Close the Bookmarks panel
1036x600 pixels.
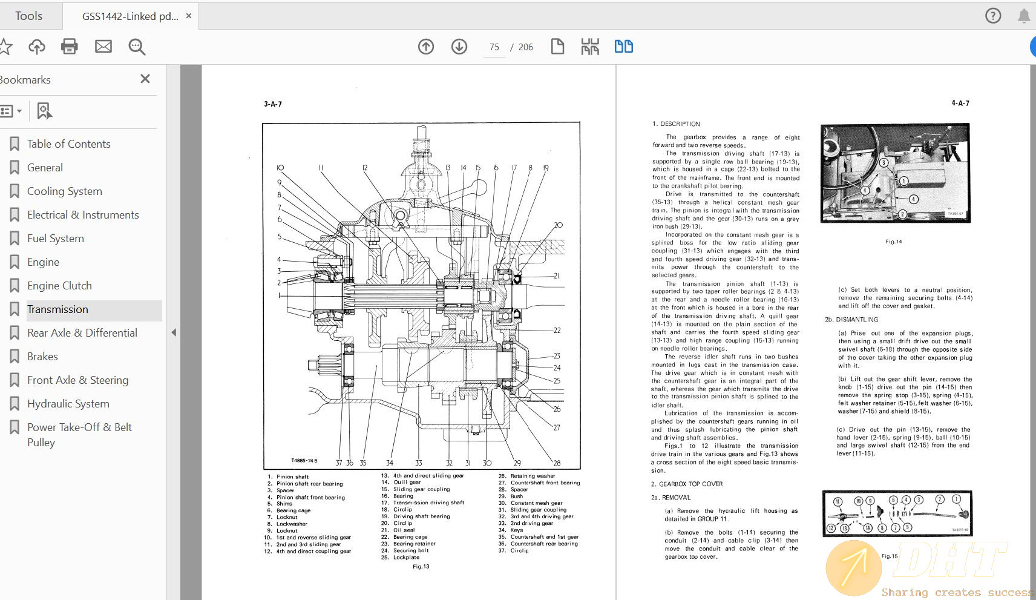(145, 79)
